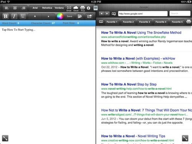Email the document via envelope icon
This screenshot has width=192, height=144.
click(x=69, y=8)
